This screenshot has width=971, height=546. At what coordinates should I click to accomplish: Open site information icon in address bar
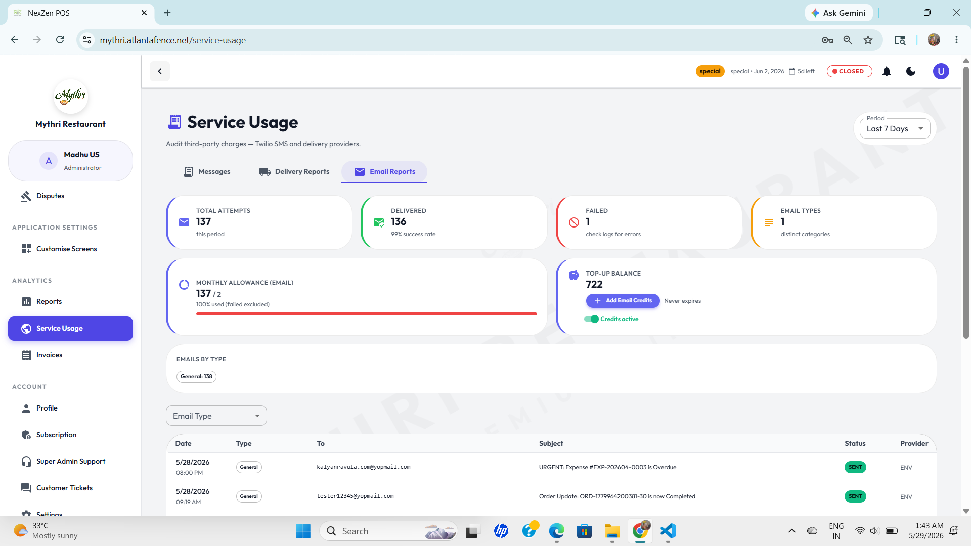pos(87,40)
